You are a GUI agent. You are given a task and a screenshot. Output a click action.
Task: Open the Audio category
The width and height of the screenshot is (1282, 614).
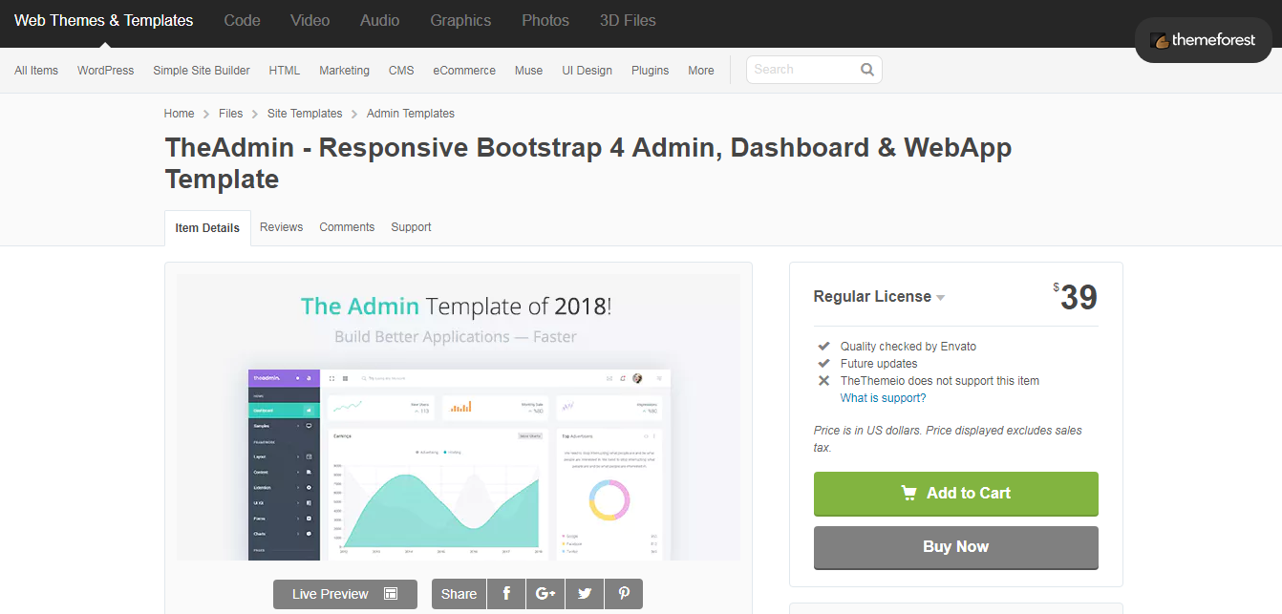pyautogui.click(x=380, y=20)
